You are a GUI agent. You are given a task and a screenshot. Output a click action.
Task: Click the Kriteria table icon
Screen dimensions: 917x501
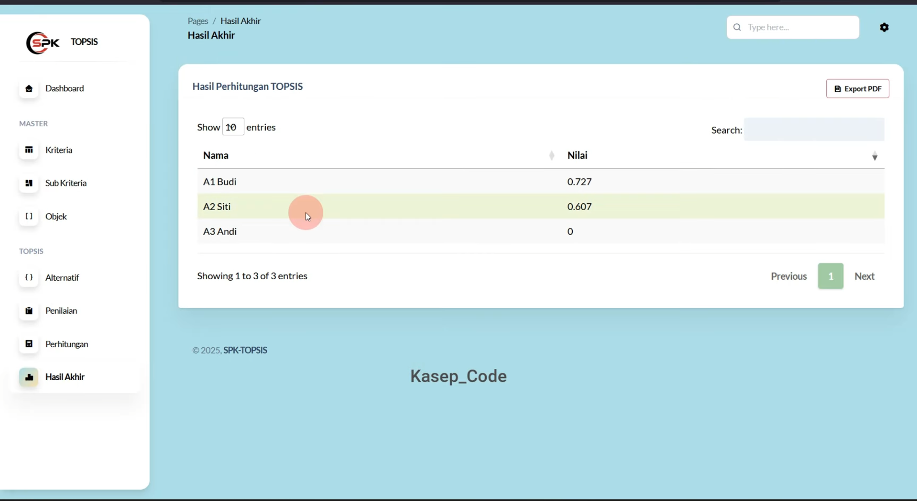(x=29, y=150)
